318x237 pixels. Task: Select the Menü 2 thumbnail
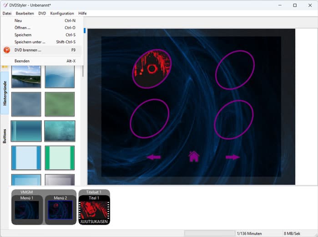(x=61, y=210)
